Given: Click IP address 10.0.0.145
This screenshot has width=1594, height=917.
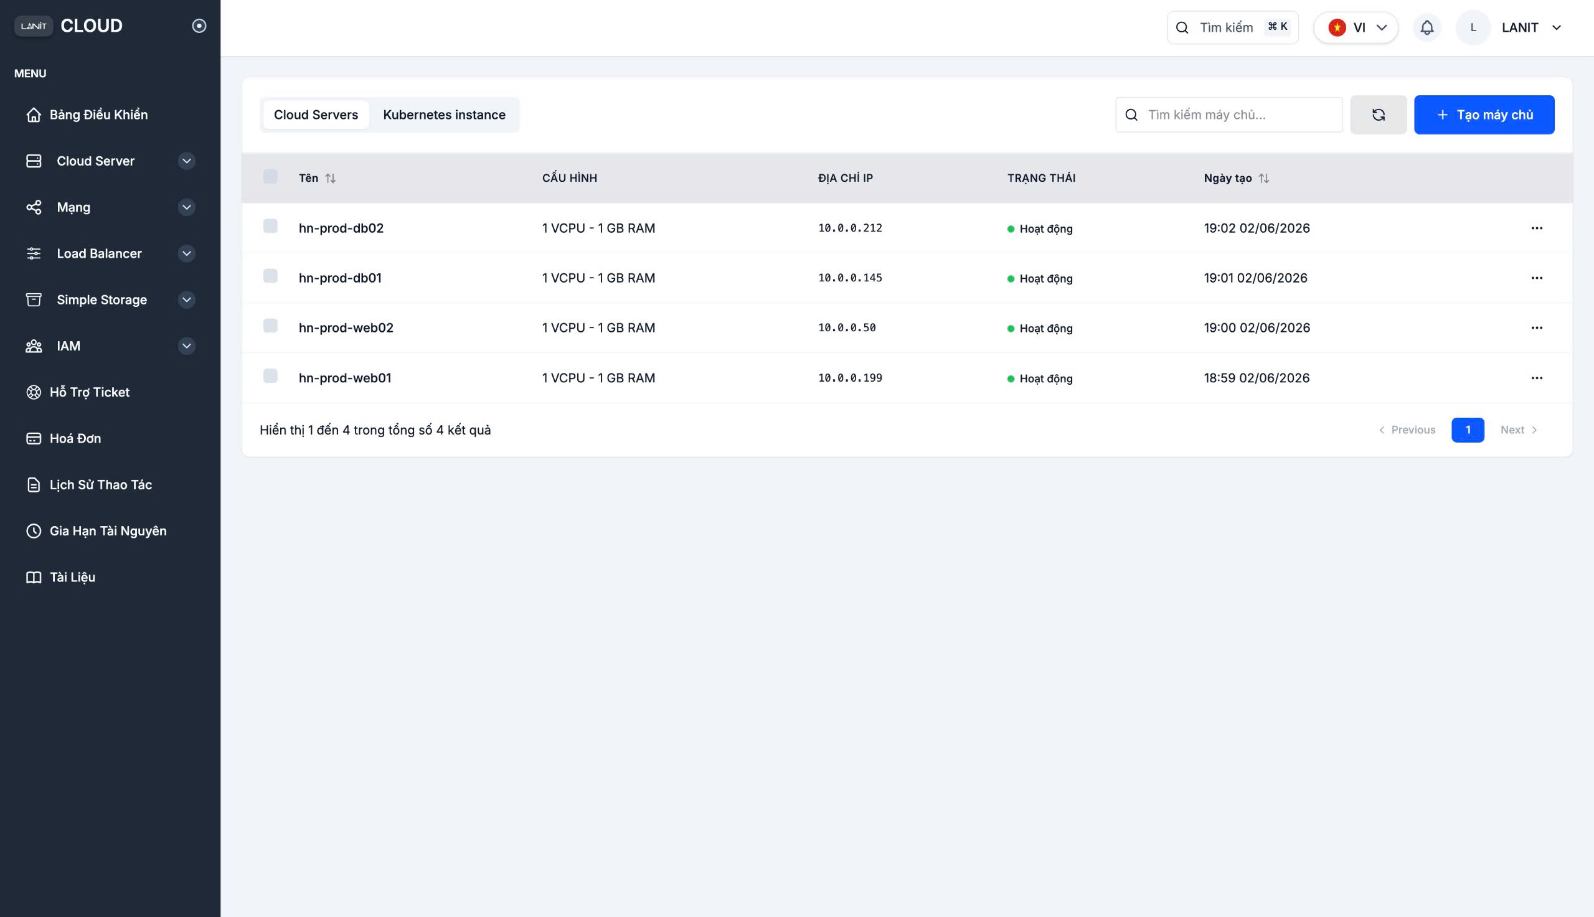Looking at the screenshot, I should click(x=849, y=278).
